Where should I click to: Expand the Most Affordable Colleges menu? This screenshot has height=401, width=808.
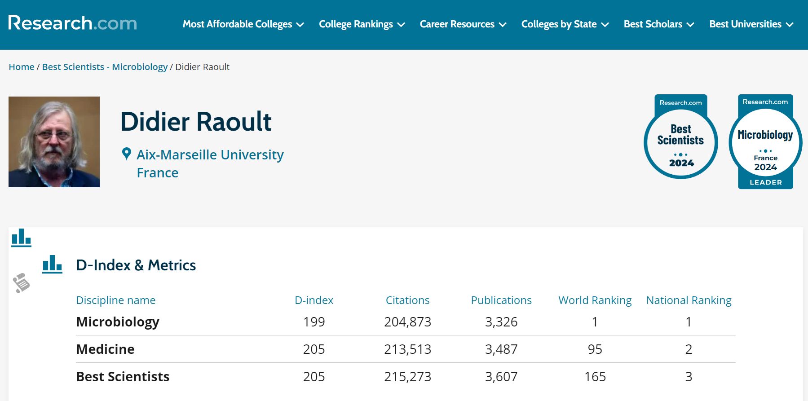click(243, 24)
